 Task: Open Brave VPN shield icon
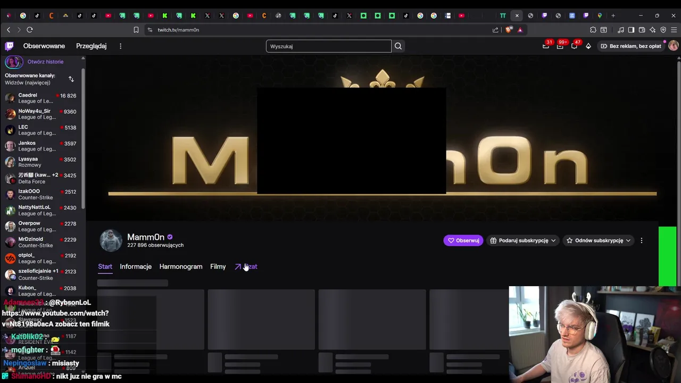point(663,30)
